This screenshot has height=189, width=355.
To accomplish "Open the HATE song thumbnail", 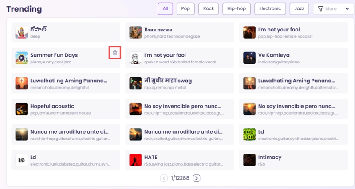I will click(135, 160).
